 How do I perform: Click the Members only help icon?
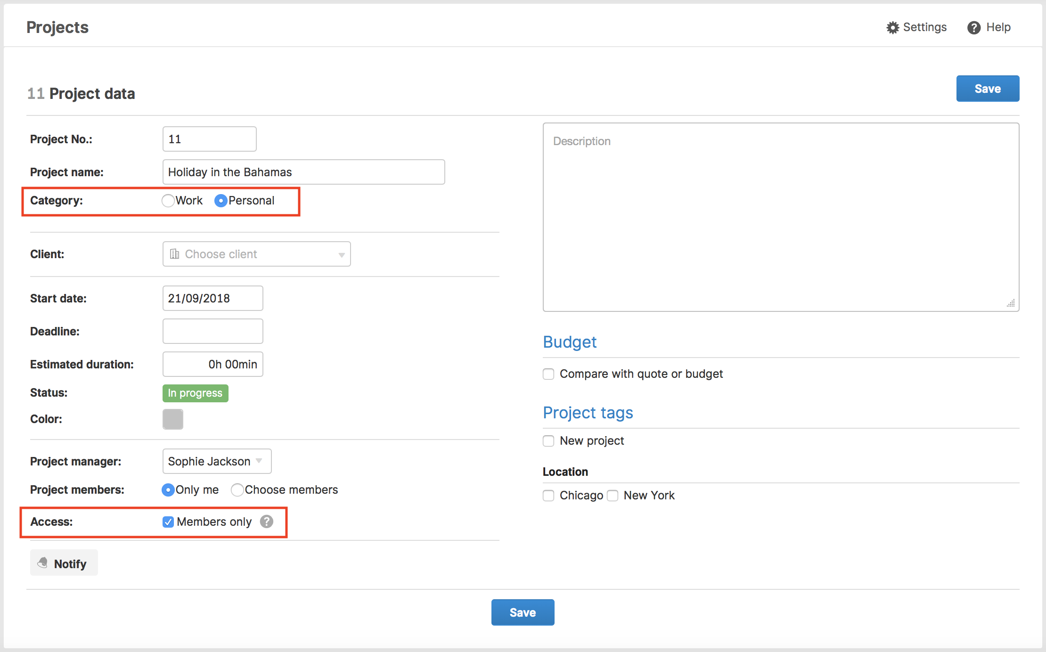pyautogui.click(x=267, y=522)
